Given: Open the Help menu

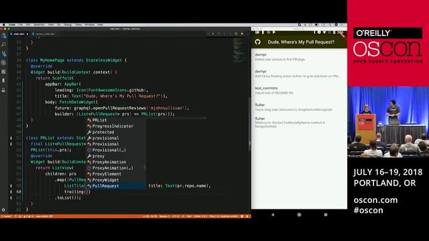Looking at the screenshot, I should click(x=101, y=25).
